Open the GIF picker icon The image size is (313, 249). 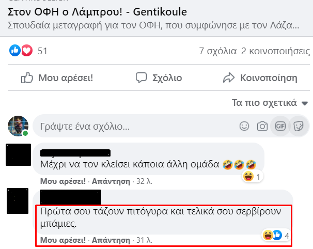click(x=280, y=126)
